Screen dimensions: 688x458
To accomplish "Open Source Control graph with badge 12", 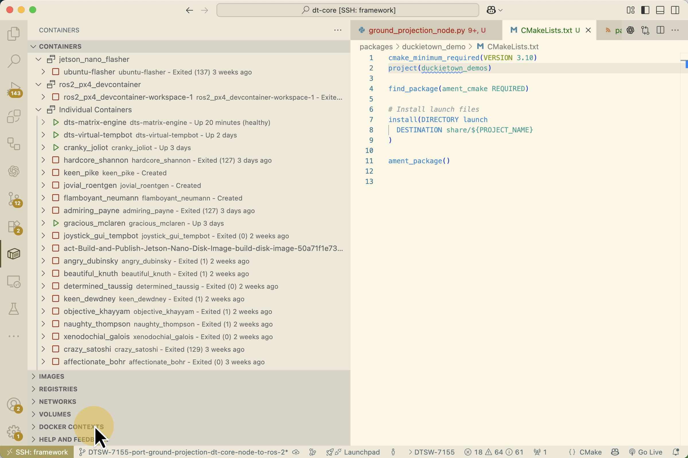I will [13, 199].
